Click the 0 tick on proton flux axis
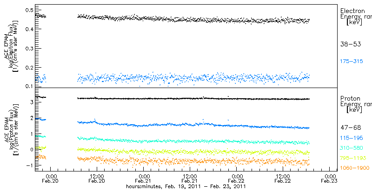372x190 pixels. tap(31, 150)
